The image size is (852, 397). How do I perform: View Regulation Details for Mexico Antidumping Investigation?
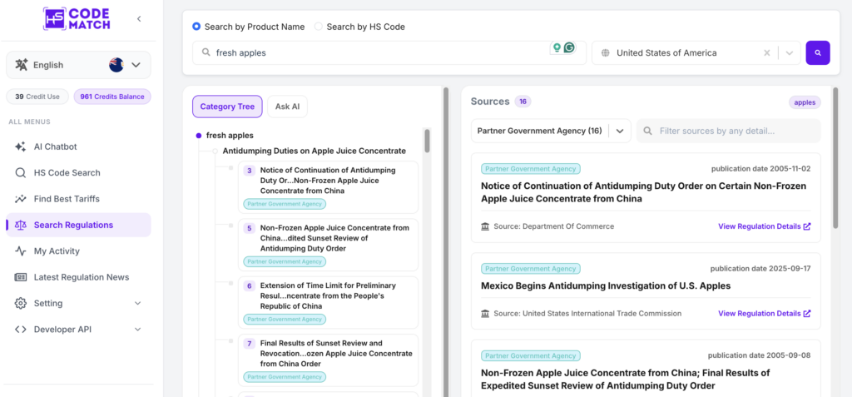pyautogui.click(x=765, y=313)
